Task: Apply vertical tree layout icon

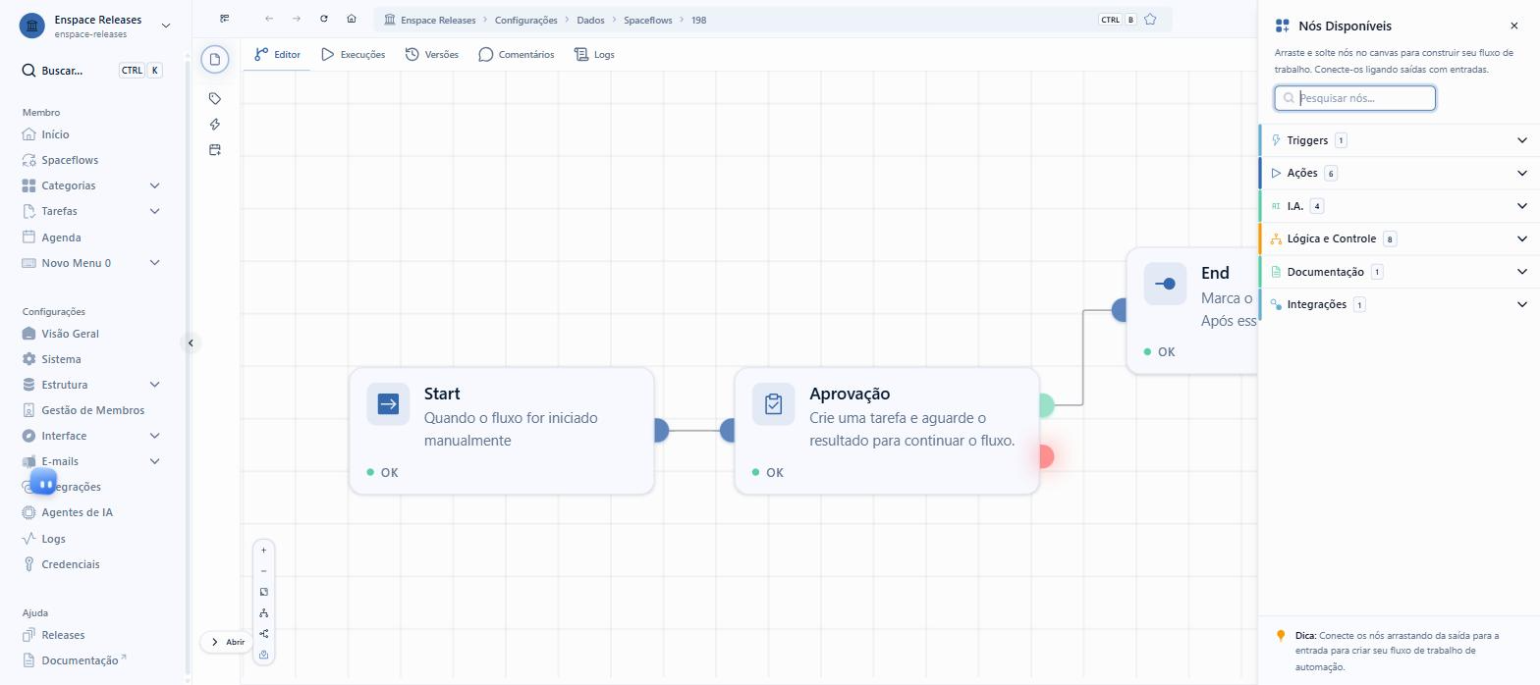Action: point(263,613)
